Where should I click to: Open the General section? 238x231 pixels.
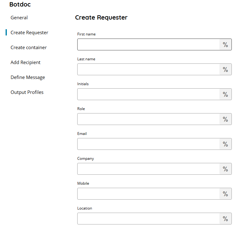pos(19,18)
